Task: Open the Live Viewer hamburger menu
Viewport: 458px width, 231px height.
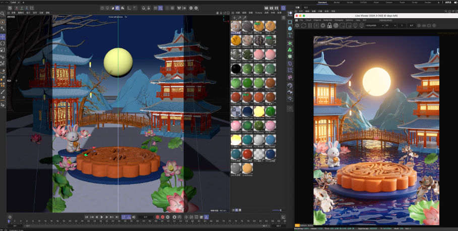Action: tap(296, 20)
